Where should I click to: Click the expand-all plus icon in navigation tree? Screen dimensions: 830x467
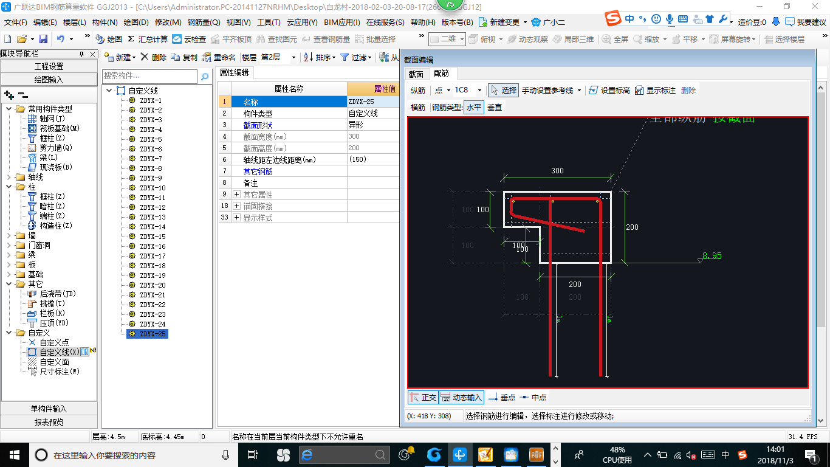(x=9, y=95)
